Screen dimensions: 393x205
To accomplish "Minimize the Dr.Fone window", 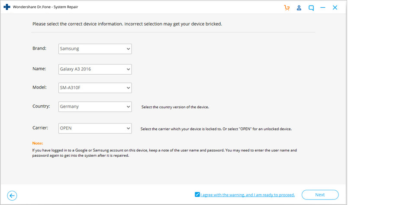I will pos(323,8).
